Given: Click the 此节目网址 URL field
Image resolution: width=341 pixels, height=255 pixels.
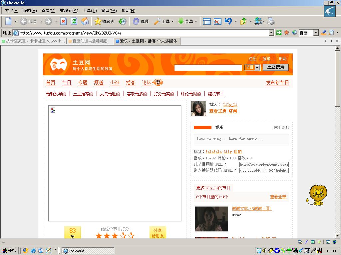Looking at the screenshot, I should [264, 164].
